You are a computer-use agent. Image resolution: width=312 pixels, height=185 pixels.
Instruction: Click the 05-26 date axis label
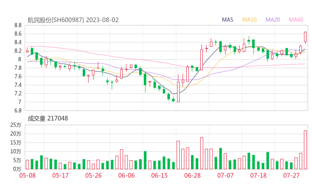pos(93,175)
